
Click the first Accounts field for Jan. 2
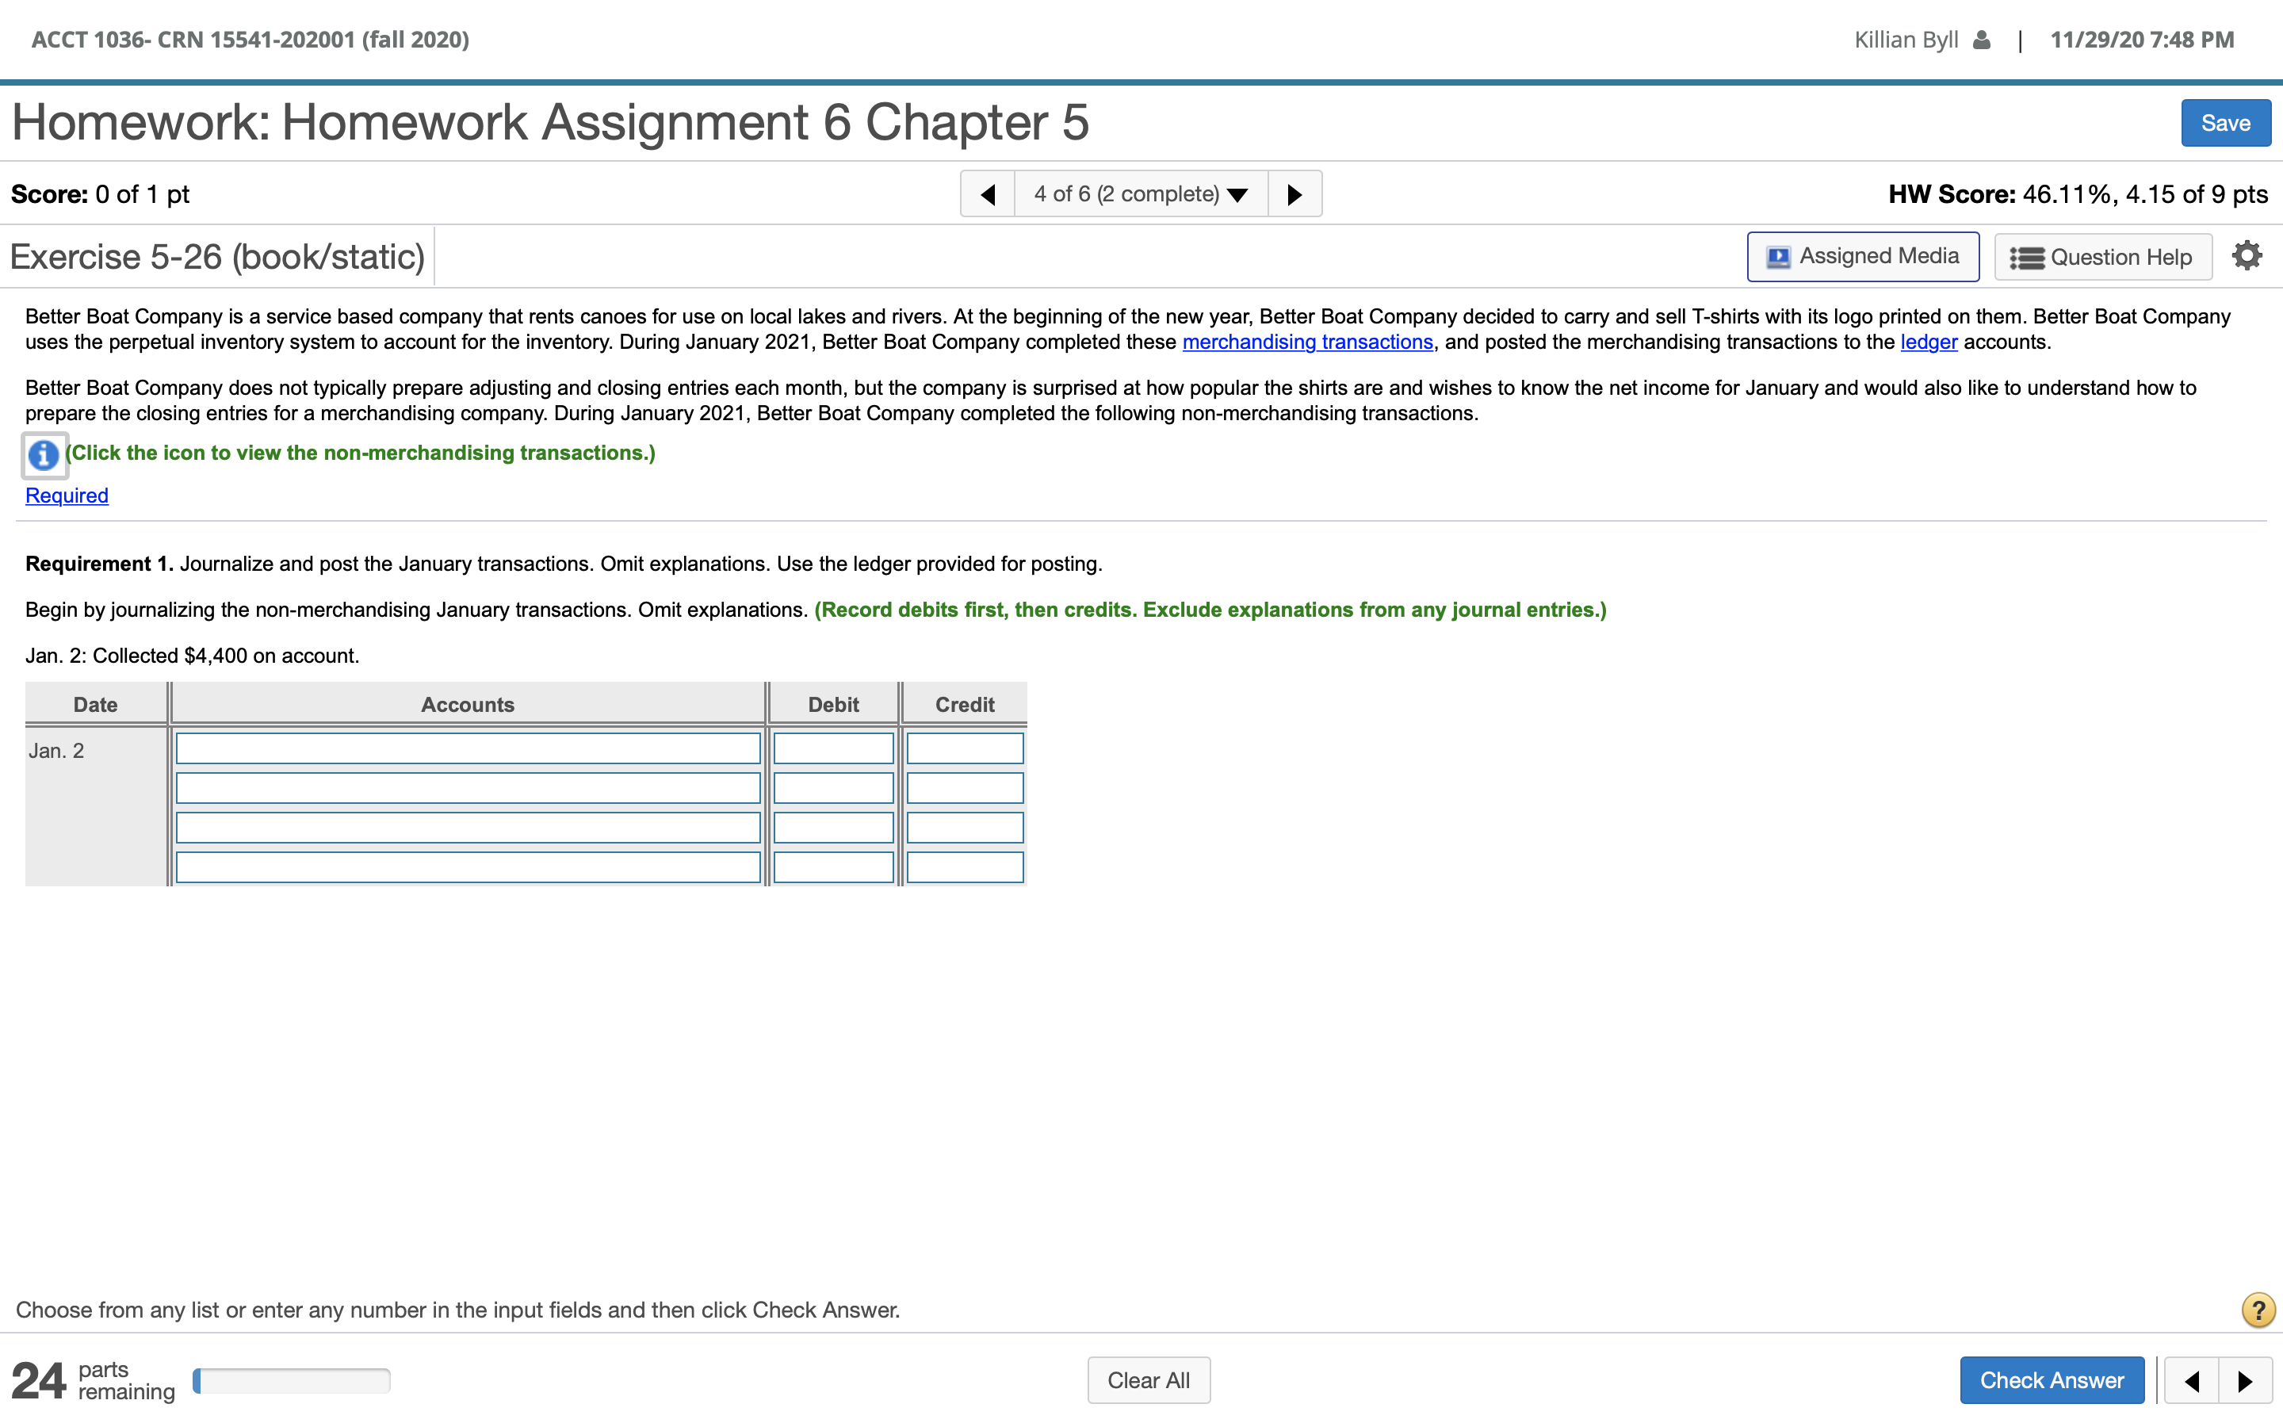tap(468, 748)
